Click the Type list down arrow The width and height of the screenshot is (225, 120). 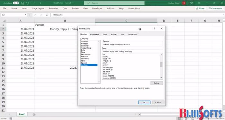coord(161,78)
